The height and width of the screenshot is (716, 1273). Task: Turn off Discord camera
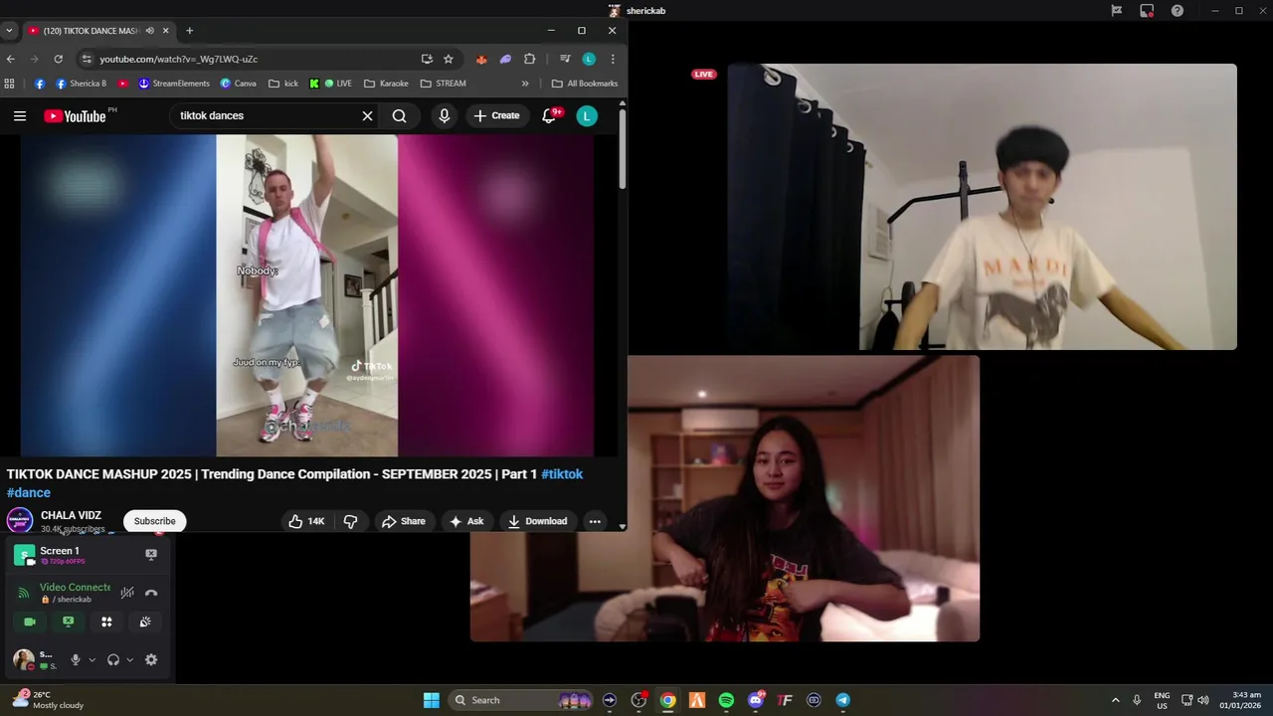click(30, 622)
